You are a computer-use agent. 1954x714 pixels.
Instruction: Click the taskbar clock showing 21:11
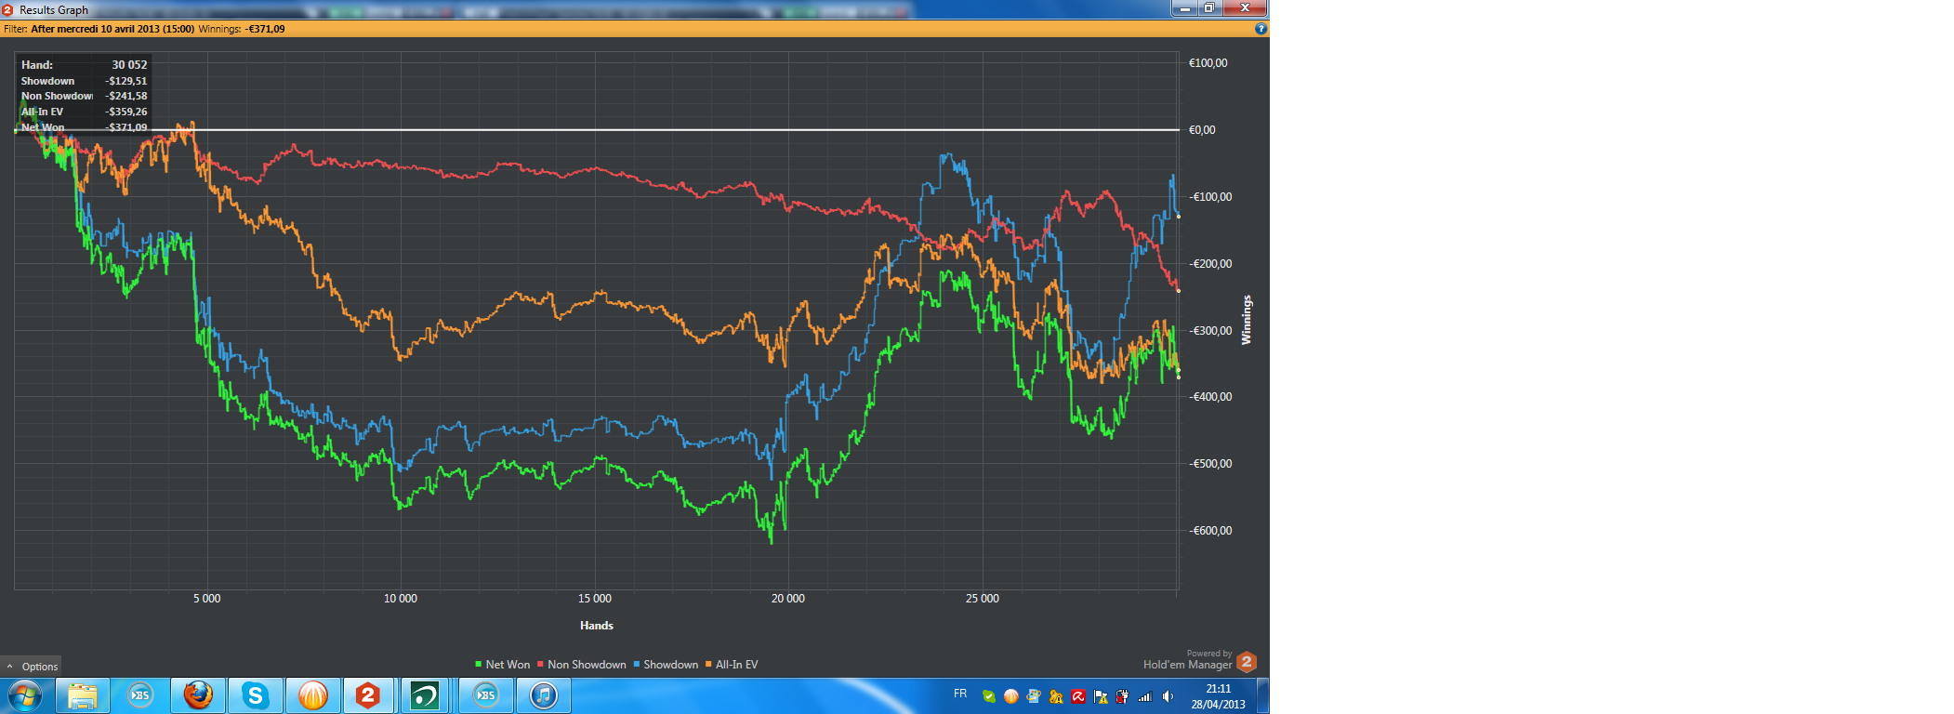pos(1218,696)
